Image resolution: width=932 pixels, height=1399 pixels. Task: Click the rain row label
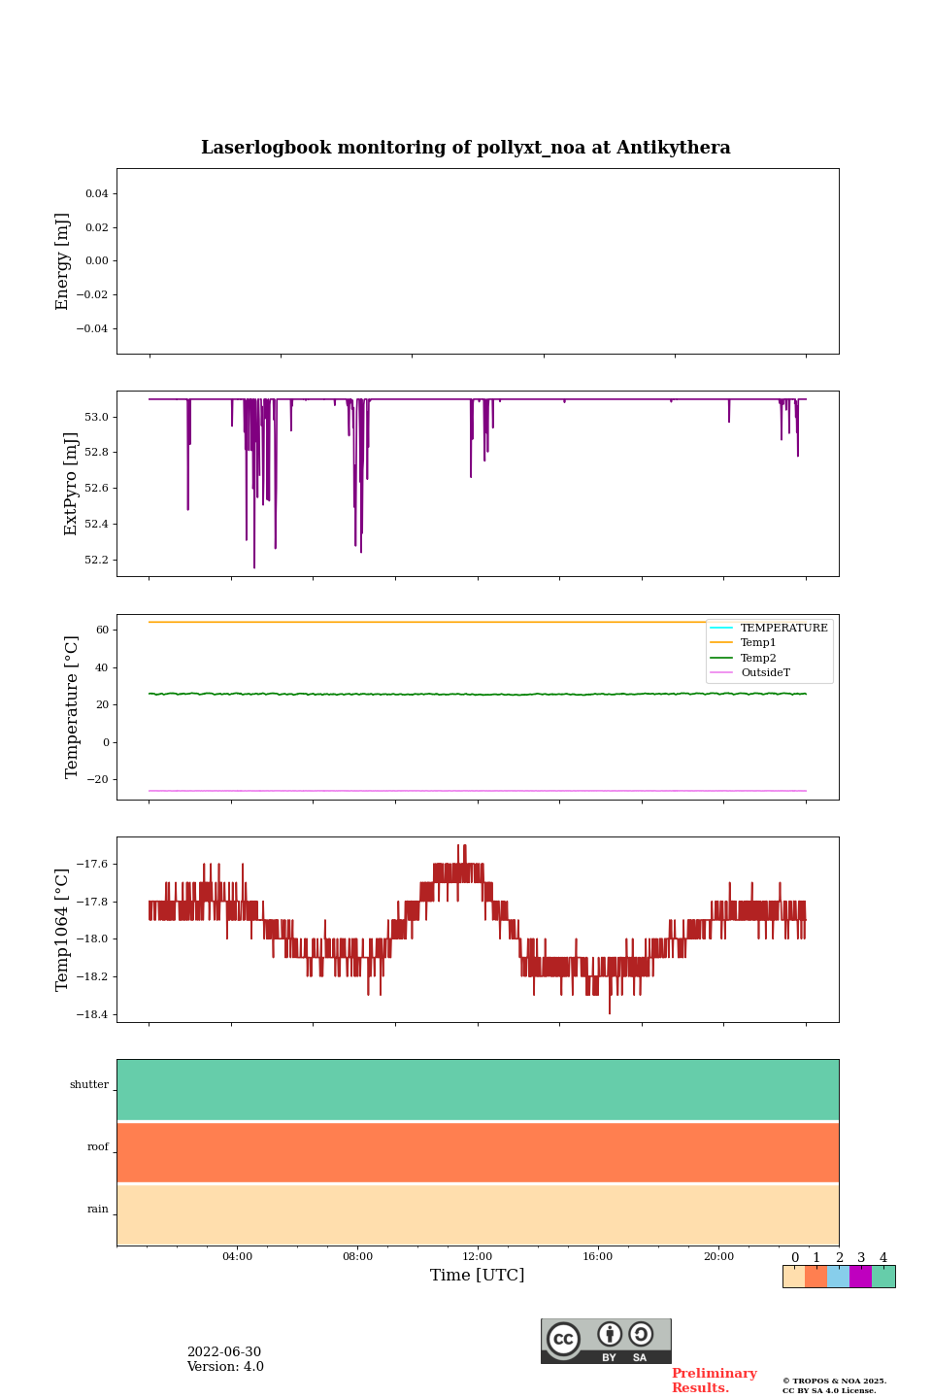pyautogui.click(x=98, y=1210)
